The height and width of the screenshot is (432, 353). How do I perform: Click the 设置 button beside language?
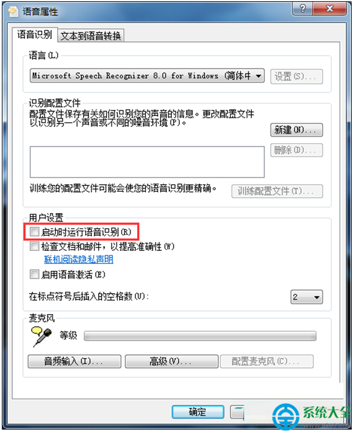pos(296,76)
